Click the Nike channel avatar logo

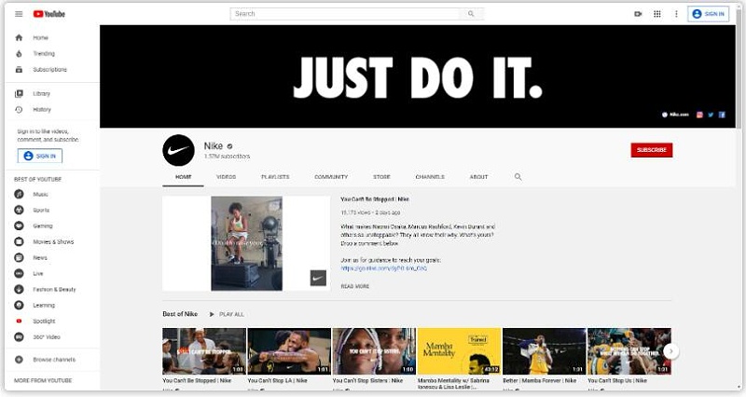[178, 150]
